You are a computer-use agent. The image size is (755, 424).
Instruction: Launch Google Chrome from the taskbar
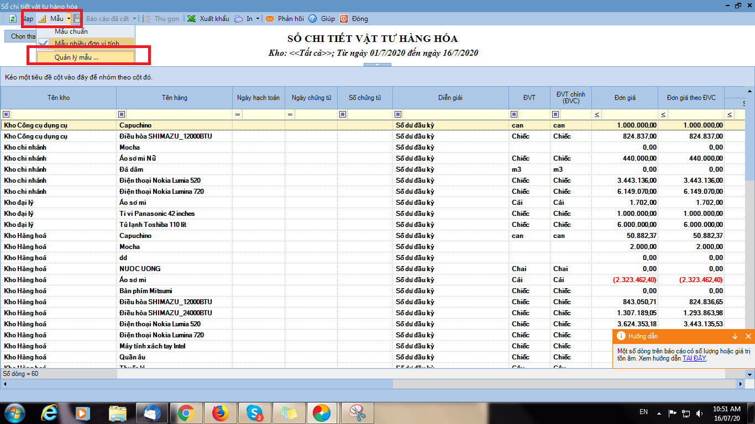pos(186,412)
